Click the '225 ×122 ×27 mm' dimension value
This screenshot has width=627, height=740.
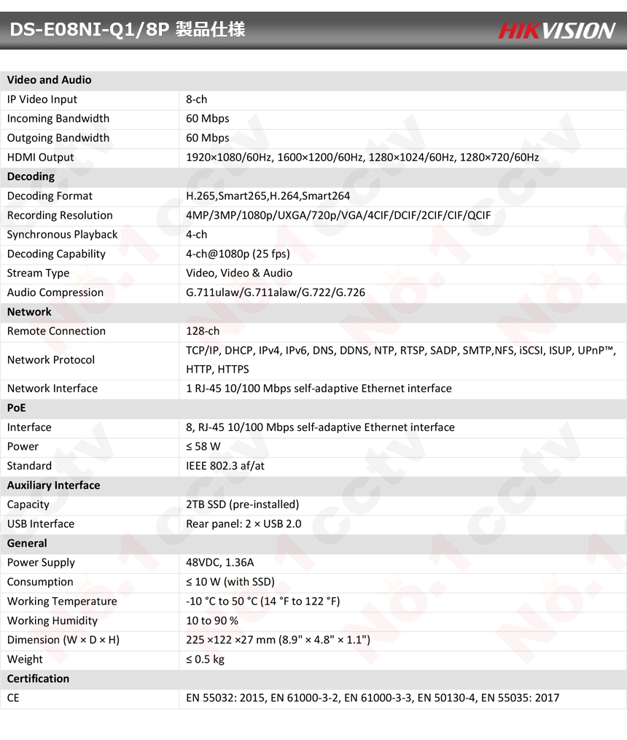[x=278, y=640]
